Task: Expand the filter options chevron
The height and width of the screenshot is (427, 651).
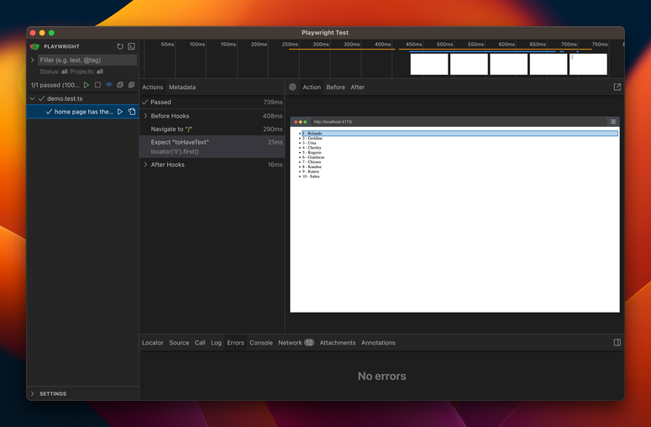Action: point(33,61)
